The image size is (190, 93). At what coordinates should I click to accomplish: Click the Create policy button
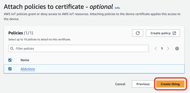point(163,33)
